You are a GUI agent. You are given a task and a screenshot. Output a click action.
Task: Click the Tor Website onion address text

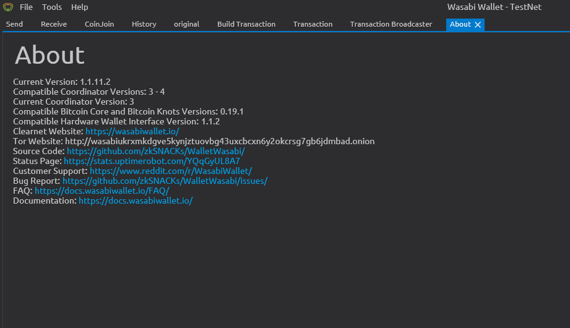pos(220,141)
